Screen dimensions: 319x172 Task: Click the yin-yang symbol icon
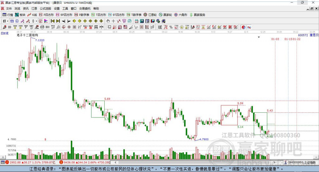click(244, 27)
